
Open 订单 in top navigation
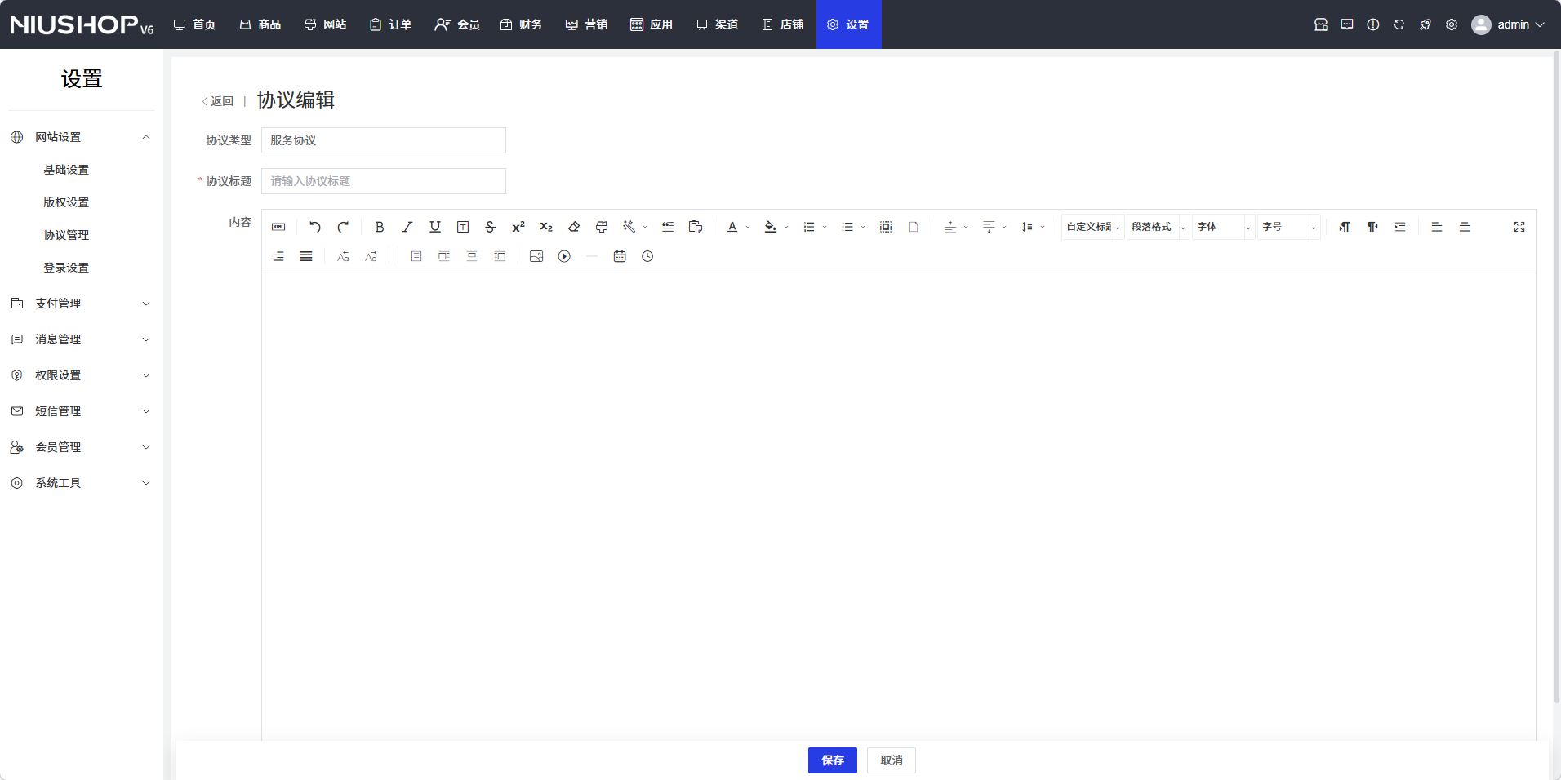coord(391,24)
